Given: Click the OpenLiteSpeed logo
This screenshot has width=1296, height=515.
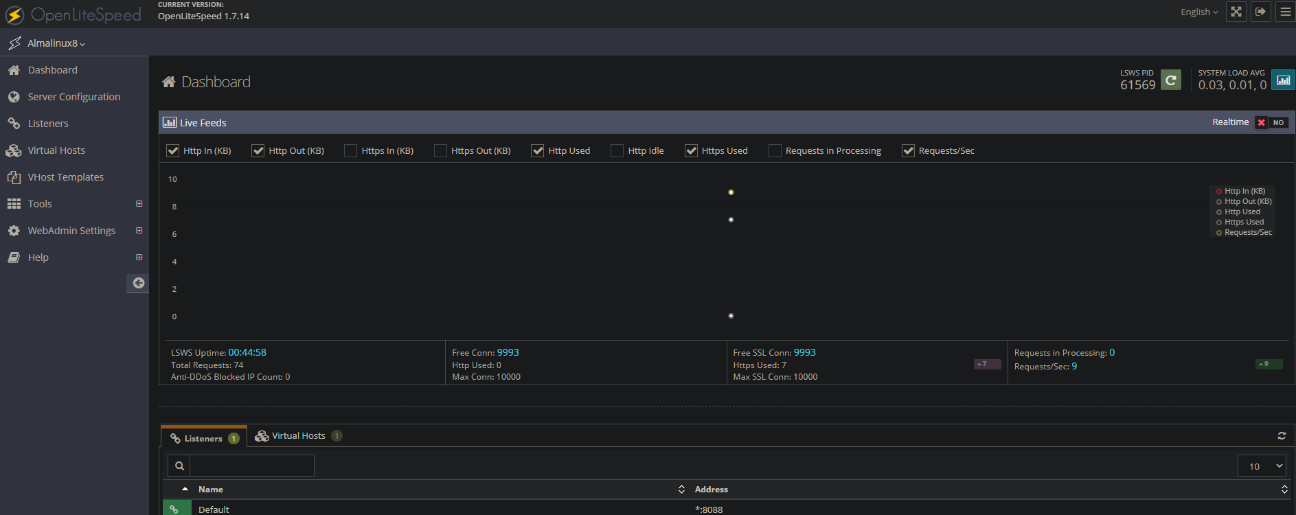Looking at the screenshot, I should click(x=73, y=14).
